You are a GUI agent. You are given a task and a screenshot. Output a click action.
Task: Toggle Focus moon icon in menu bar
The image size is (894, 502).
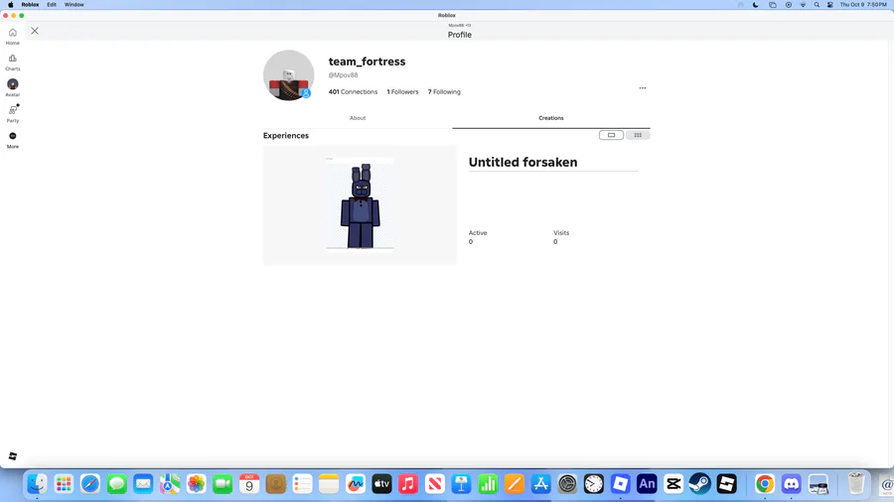point(756,5)
